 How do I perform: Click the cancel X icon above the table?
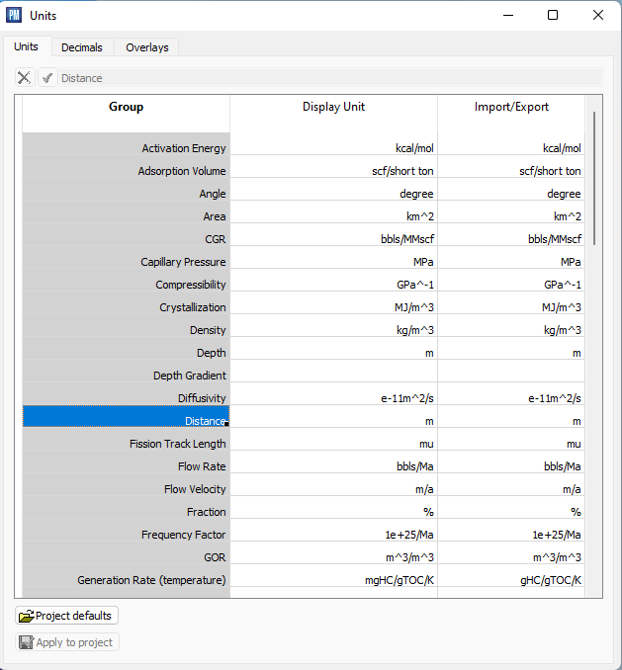click(25, 78)
